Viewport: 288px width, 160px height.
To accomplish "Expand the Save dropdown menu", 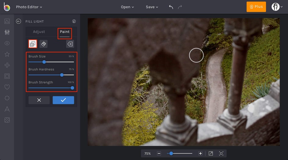I will [x=152, y=7].
